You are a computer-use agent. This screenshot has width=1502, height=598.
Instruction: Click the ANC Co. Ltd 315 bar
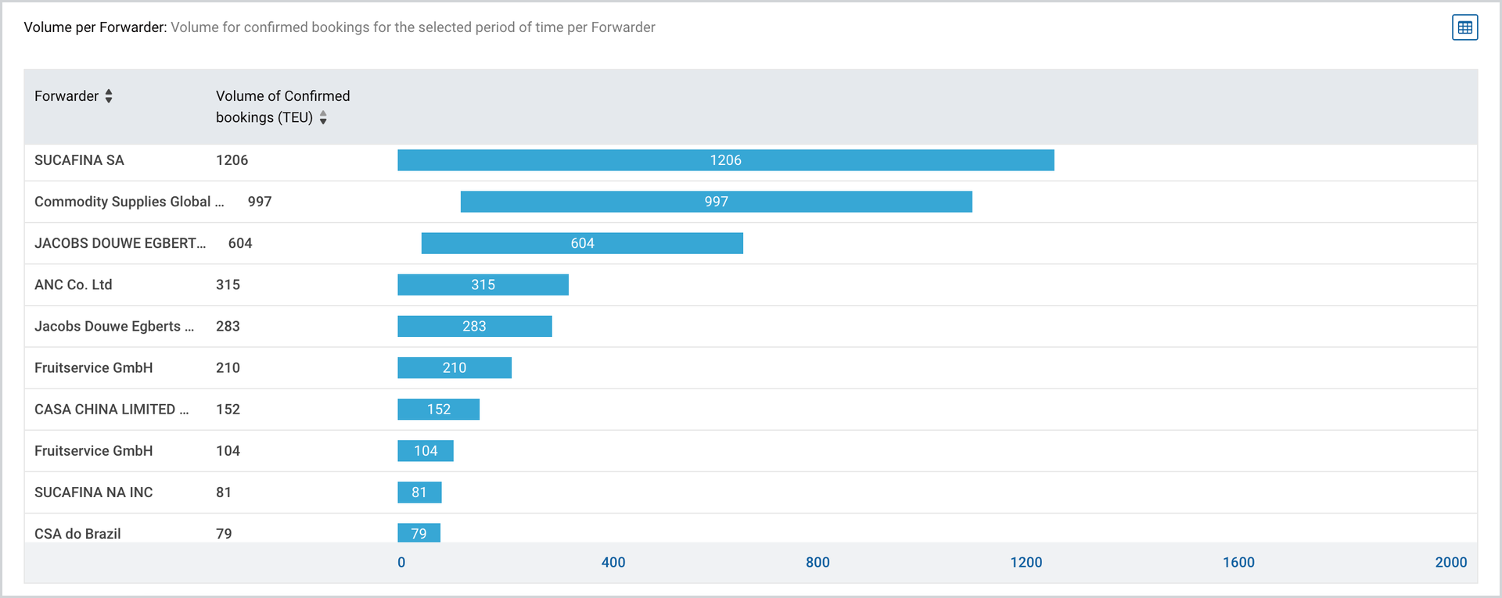tap(483, 285)
